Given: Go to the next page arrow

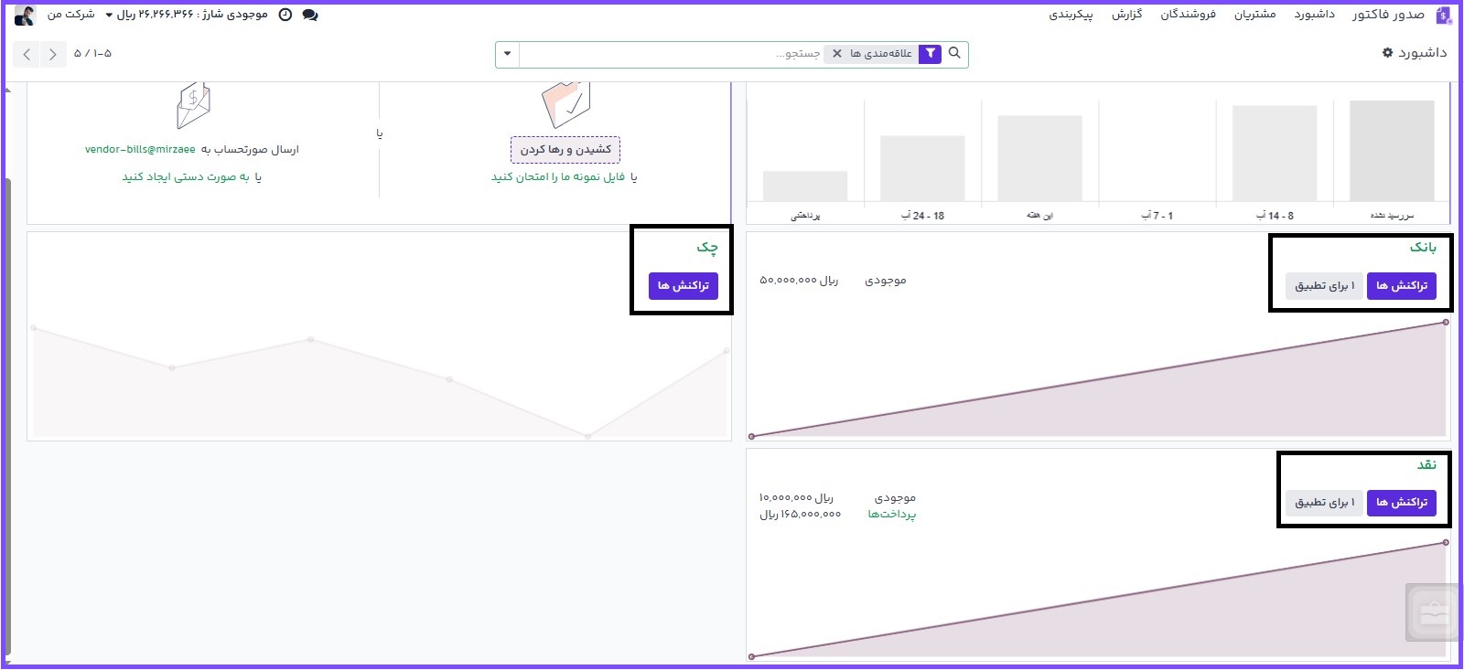Looking at the screenshot, I should [x=53, y=55].
